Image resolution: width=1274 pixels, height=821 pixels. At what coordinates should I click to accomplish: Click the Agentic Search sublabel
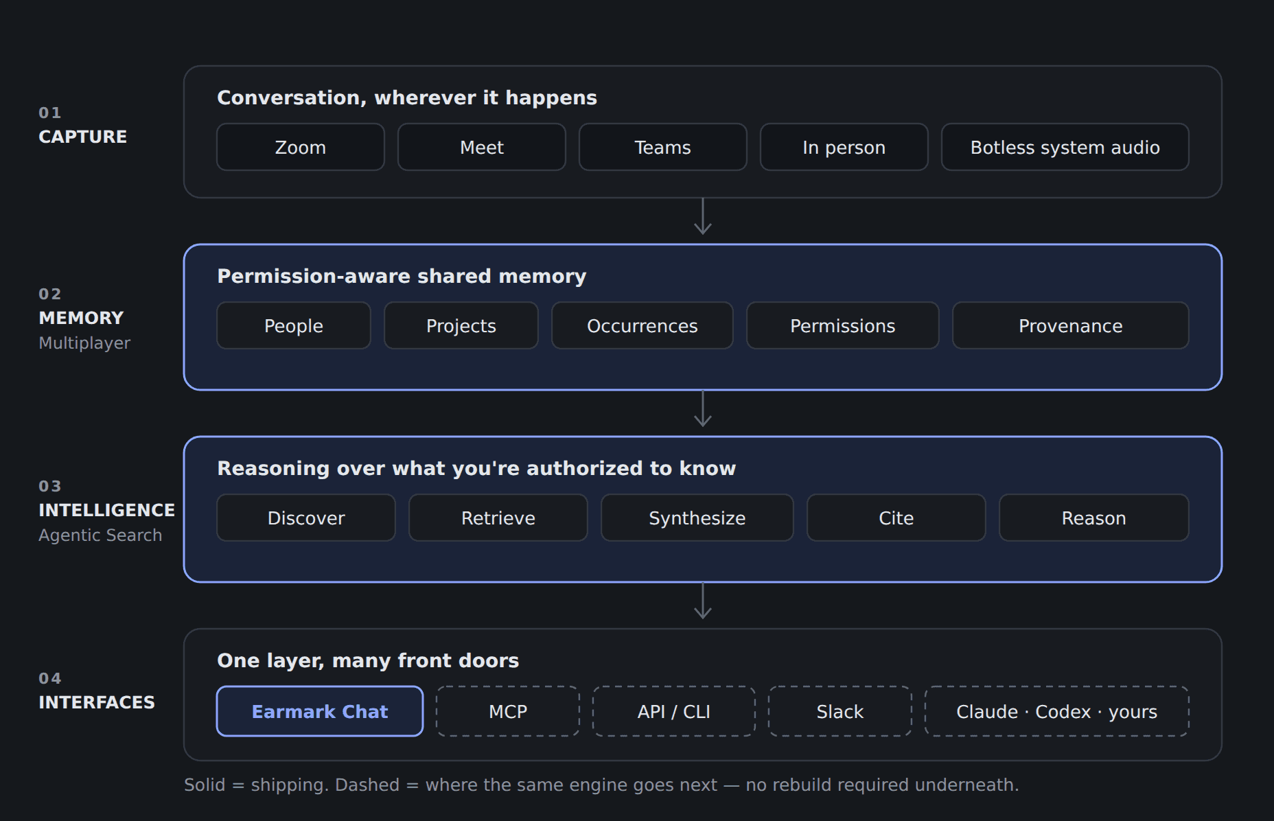100,535
